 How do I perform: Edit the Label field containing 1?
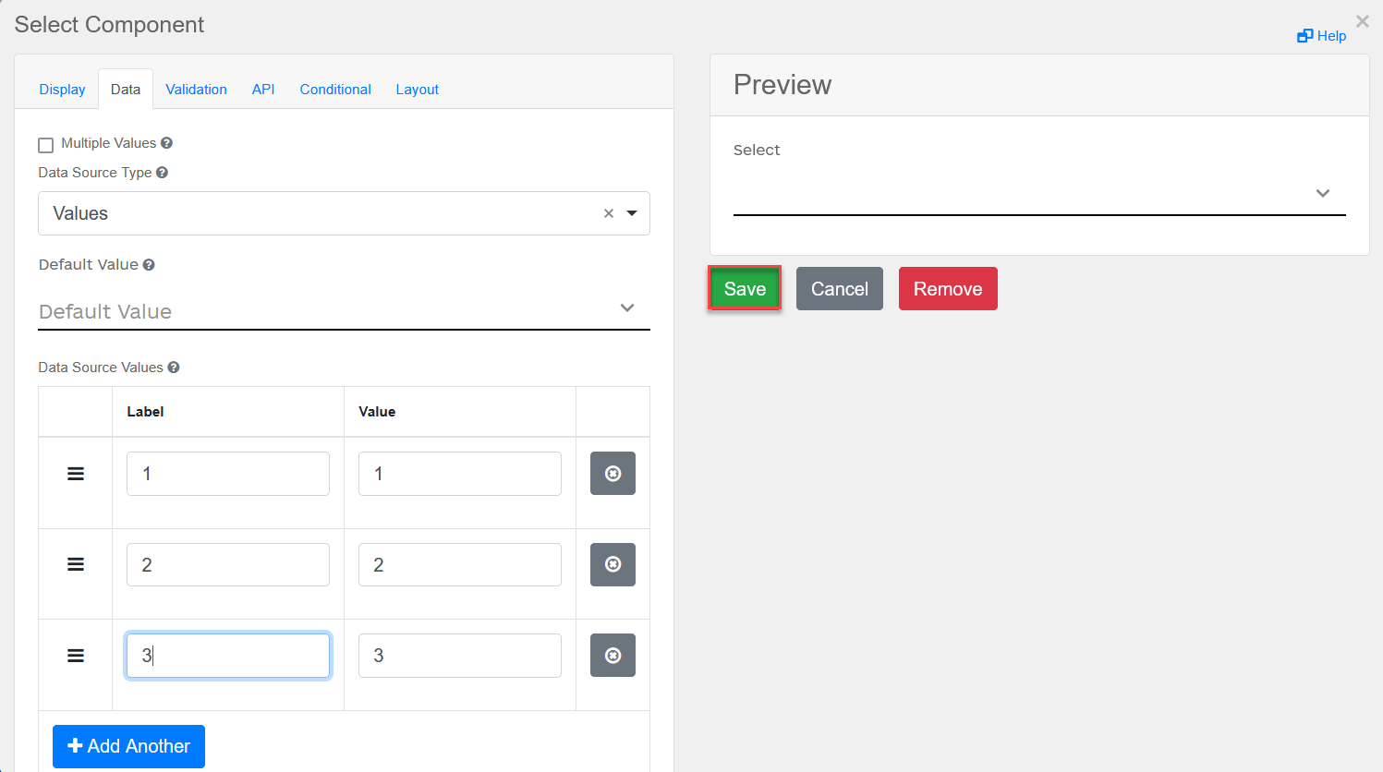coord(228,474)
